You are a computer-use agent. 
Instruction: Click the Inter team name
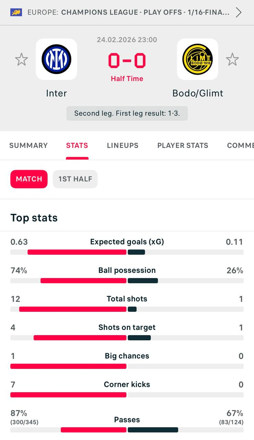pos(57,93)
